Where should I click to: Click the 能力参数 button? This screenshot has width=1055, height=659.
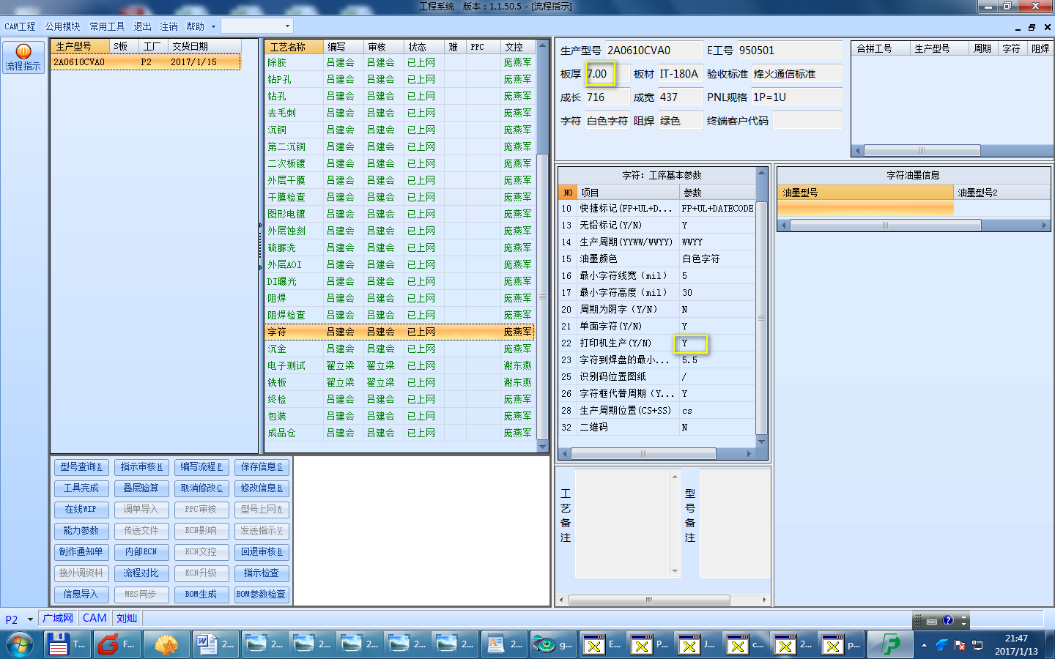(x=81, y=530)
